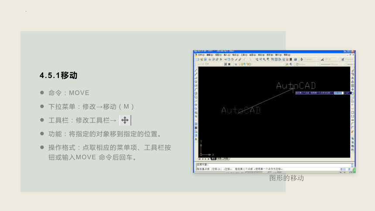Click the move icon shown in slide text

125,120
